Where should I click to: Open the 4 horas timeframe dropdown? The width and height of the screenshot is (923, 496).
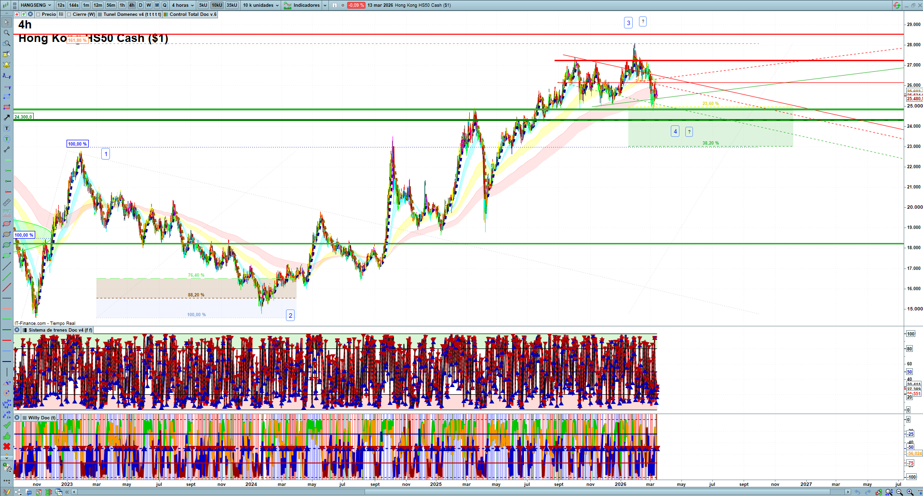[183, 5]
